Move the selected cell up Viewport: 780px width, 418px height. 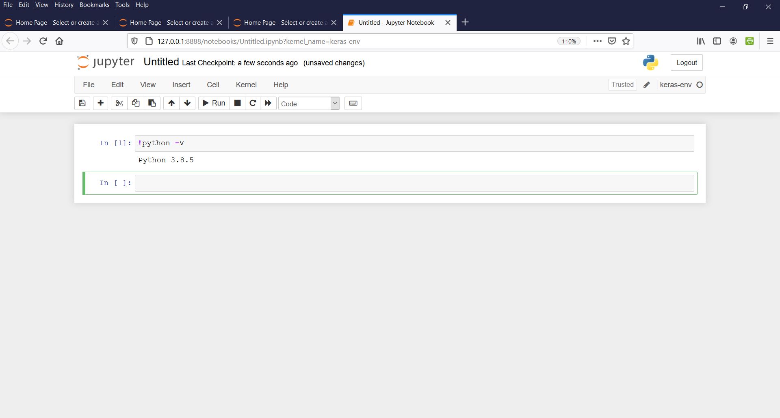click(171, 103)
